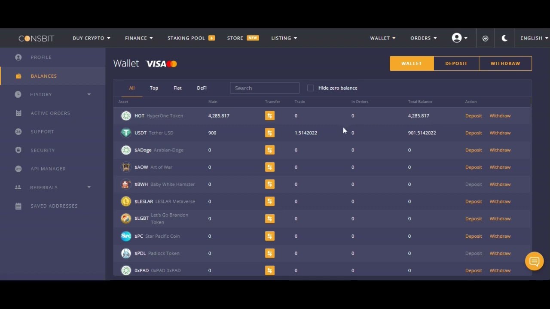Switch to the All assets tab
Screen dimensions: 550x309
click(132, 88)
